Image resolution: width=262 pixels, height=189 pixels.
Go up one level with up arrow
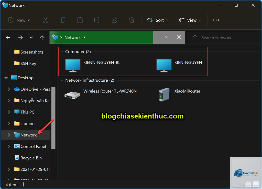click(x=42, y=37)
